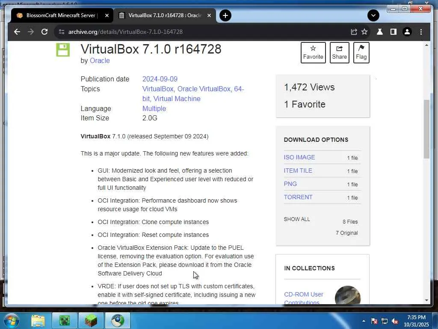Click the '7 Original' count text
The width and height of the screenshot is (438, 329).
click(x=346, y=233)
